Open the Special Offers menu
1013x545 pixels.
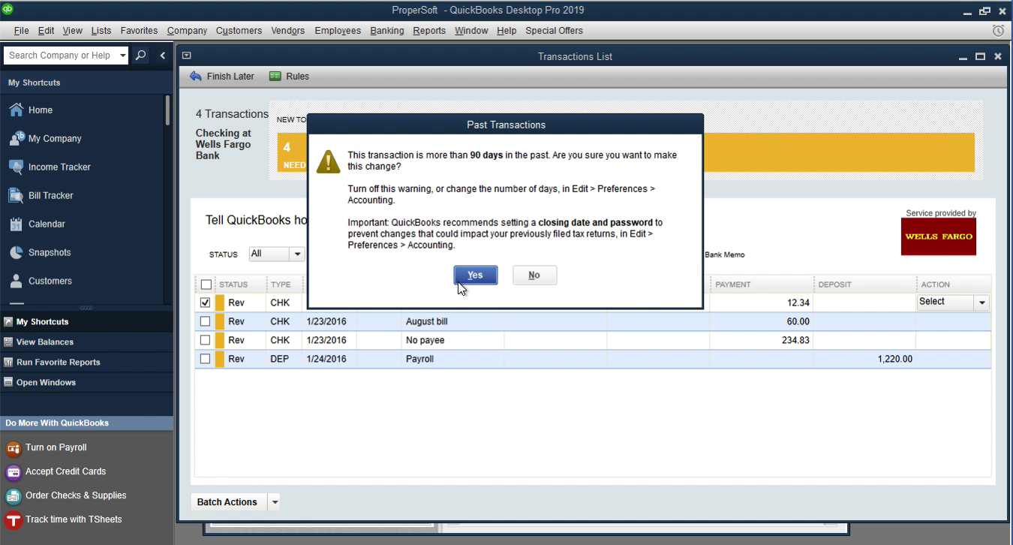pos(554,31)
